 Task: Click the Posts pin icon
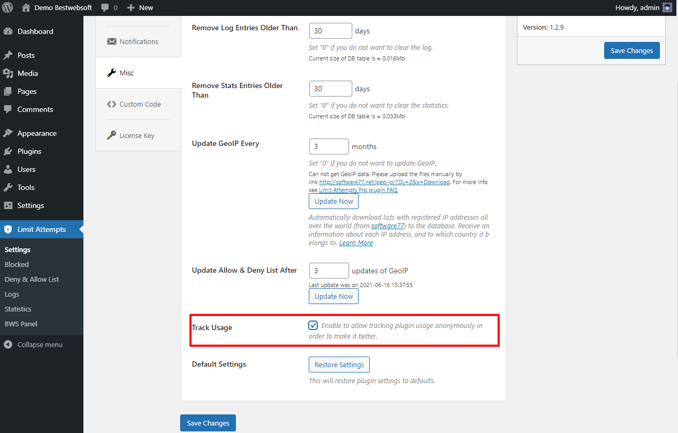tap(8, 55)
